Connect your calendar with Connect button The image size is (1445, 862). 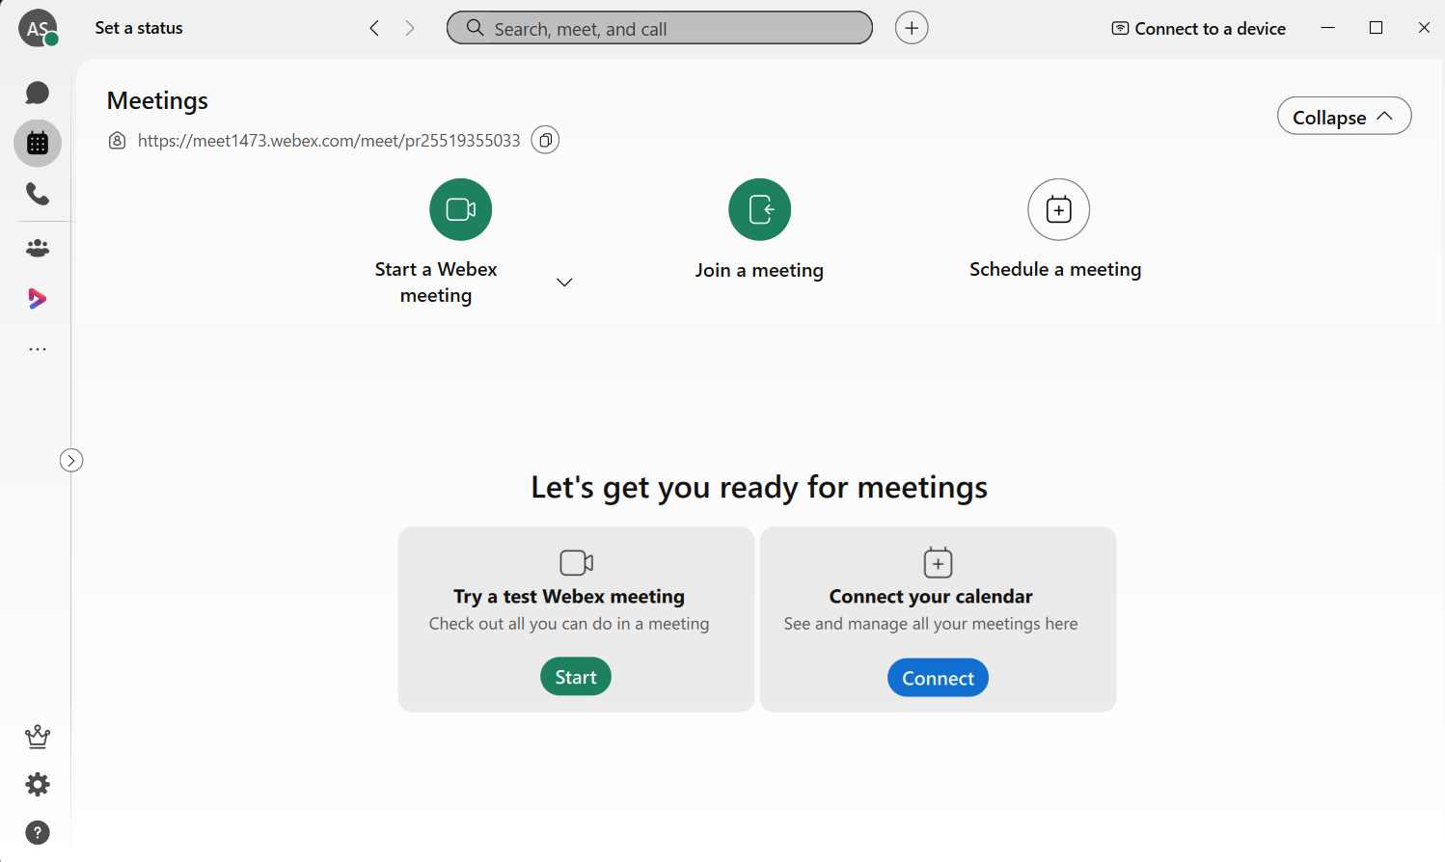click(938, 678)
